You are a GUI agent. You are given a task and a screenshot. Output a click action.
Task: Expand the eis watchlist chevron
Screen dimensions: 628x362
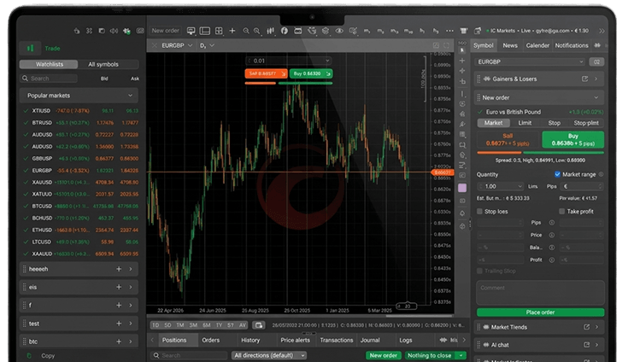(x=131, y=287)
